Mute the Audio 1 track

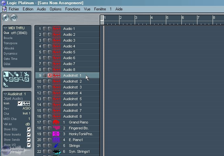[45, 29]
